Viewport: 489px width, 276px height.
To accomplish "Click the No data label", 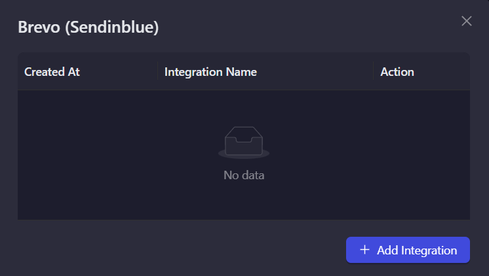I will pyautogui.click(x=244, y=175).
